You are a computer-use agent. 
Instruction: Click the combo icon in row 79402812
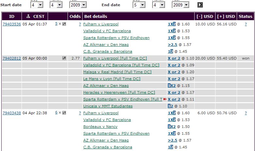pos(64,58)
